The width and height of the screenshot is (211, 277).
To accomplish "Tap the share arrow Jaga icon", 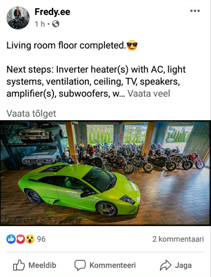I will (165, 265).
